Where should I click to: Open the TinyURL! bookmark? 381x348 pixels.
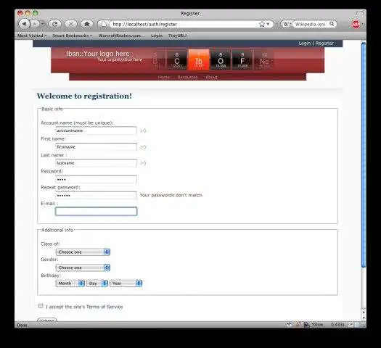pyautogui.click(x=178, y=36)
